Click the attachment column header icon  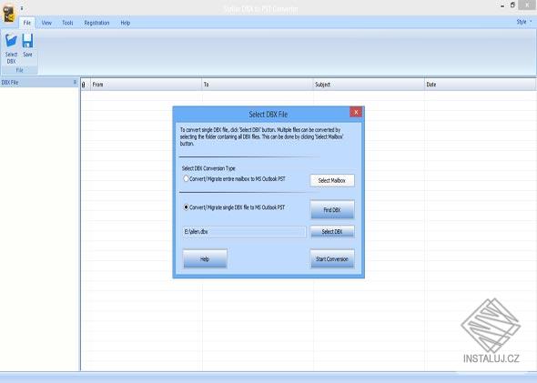click(x=84, y=85)
